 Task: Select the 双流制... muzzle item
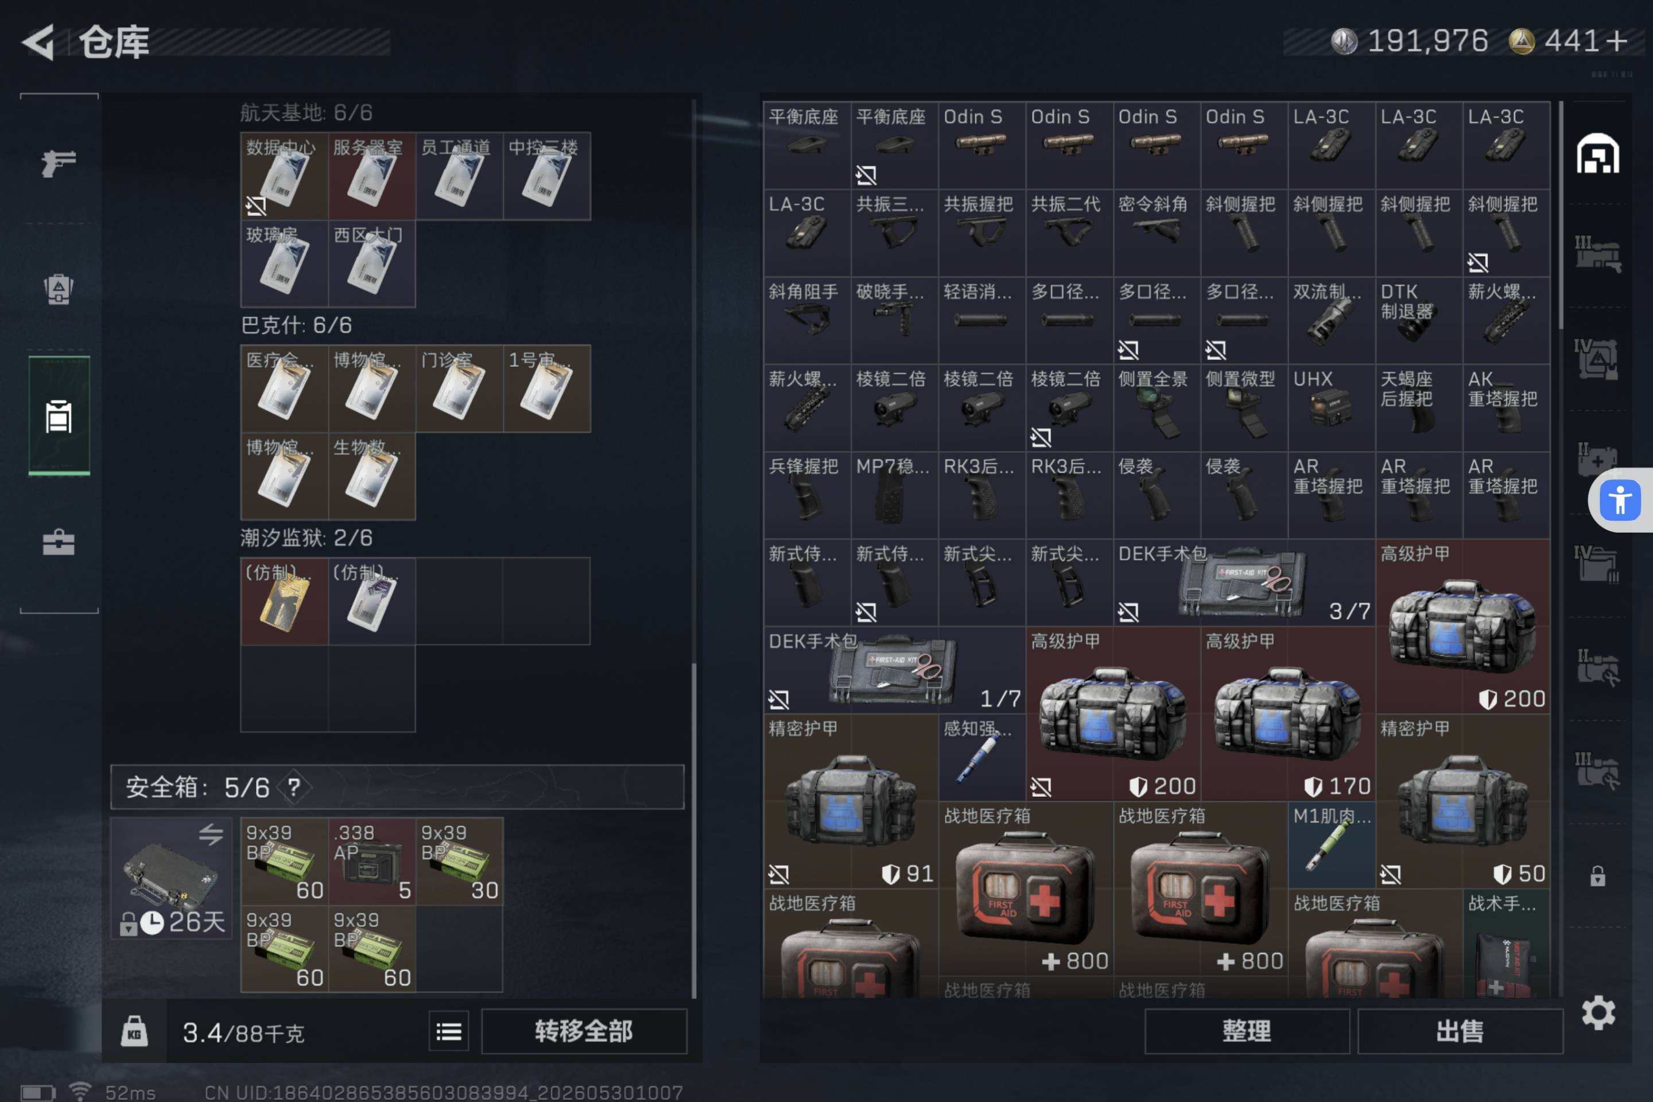(x=1331, y=320)
